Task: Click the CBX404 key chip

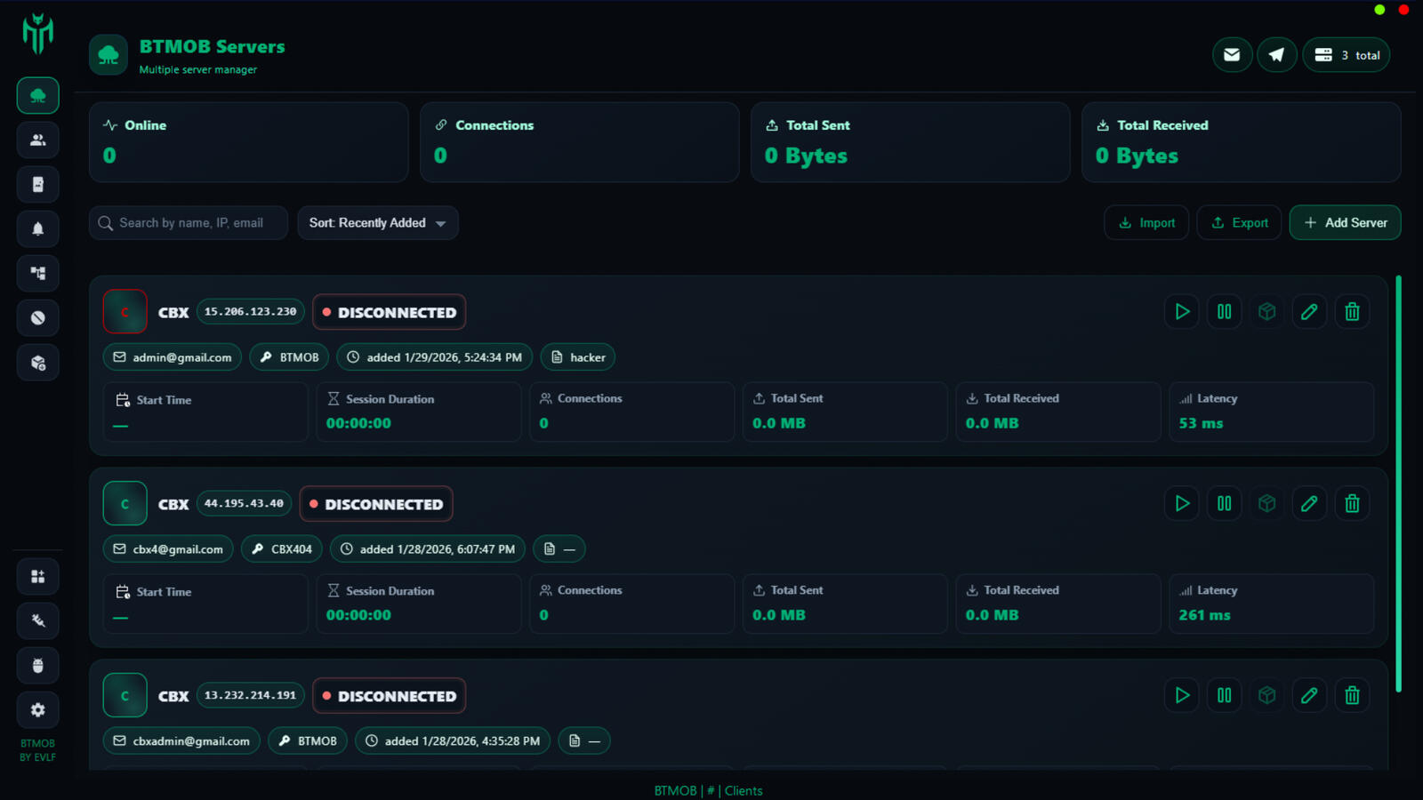Action: (282, 549)
